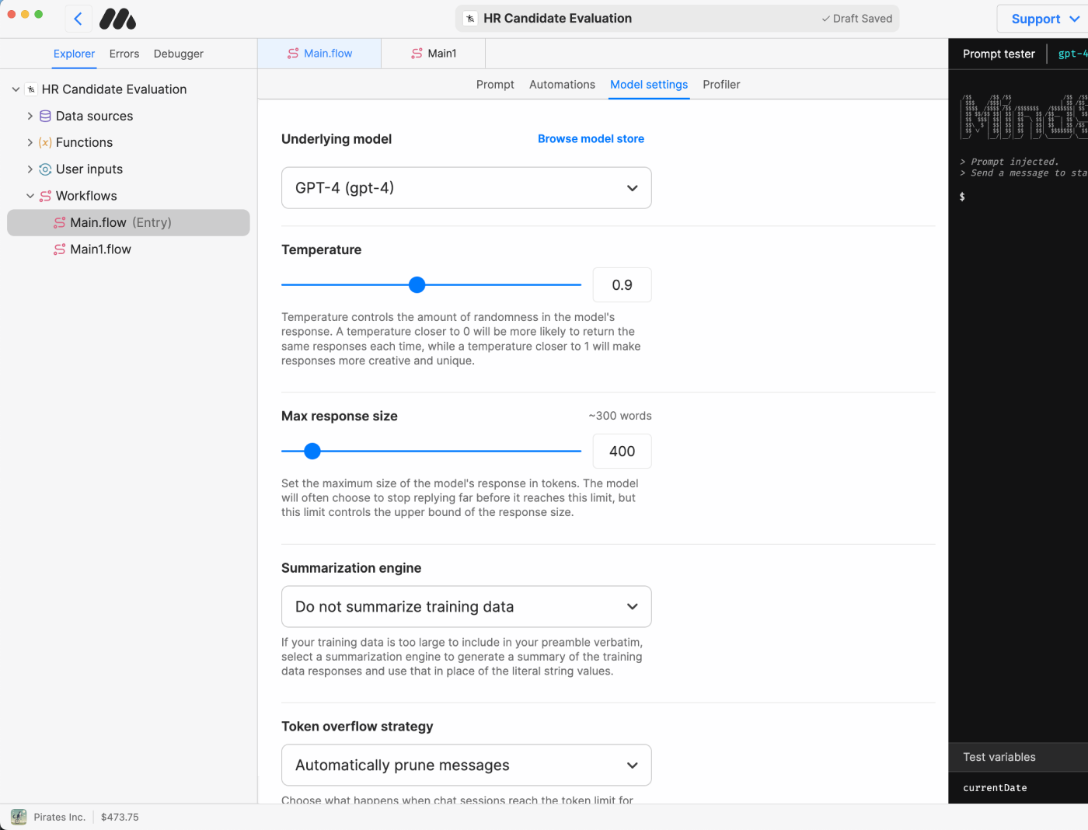This screenshot has height=830, width=1088.
Task: Click the Support button
Action: click(1044, 19)
